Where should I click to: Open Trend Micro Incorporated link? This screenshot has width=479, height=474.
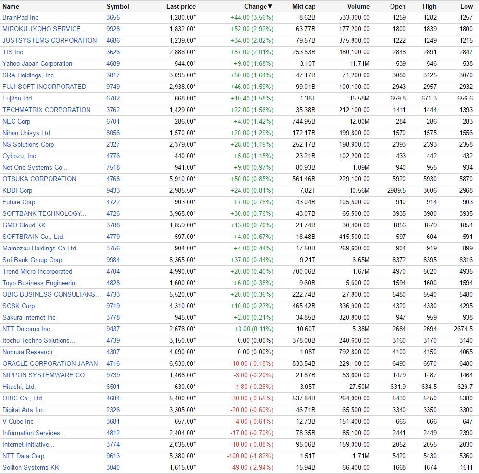pyautogui.click(x=37, y=272)
